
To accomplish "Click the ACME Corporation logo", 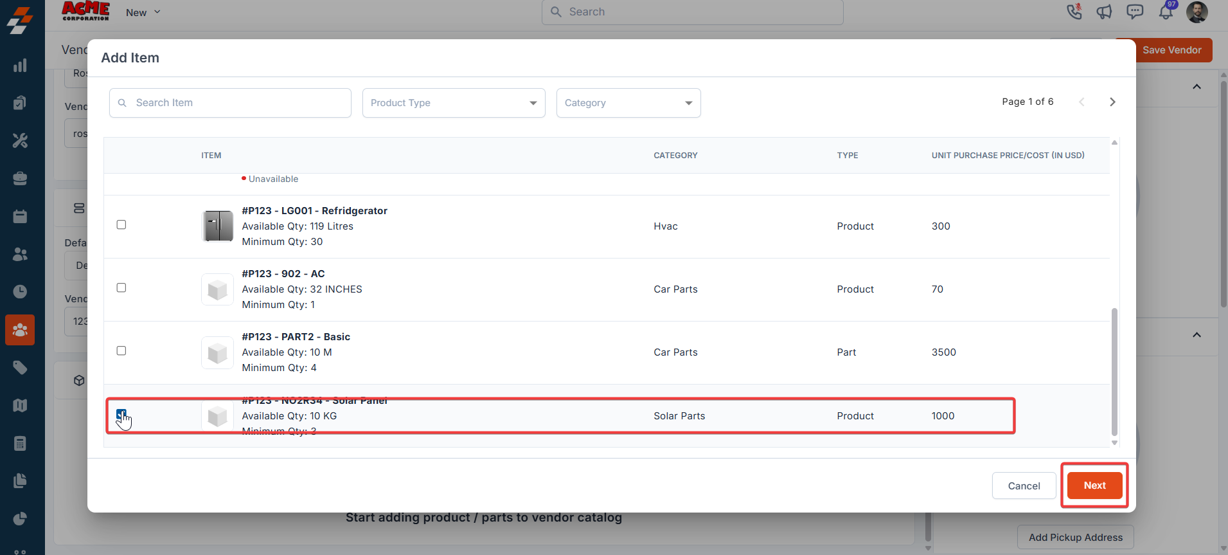I will coord(85,12).
